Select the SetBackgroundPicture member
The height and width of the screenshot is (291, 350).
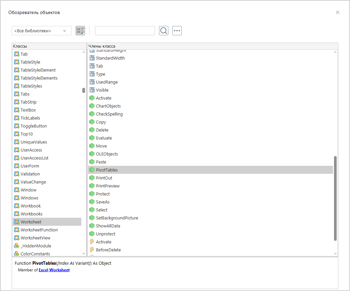tap(117, 218)
